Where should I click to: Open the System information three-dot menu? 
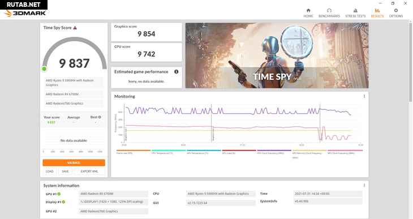coord(364,186)
